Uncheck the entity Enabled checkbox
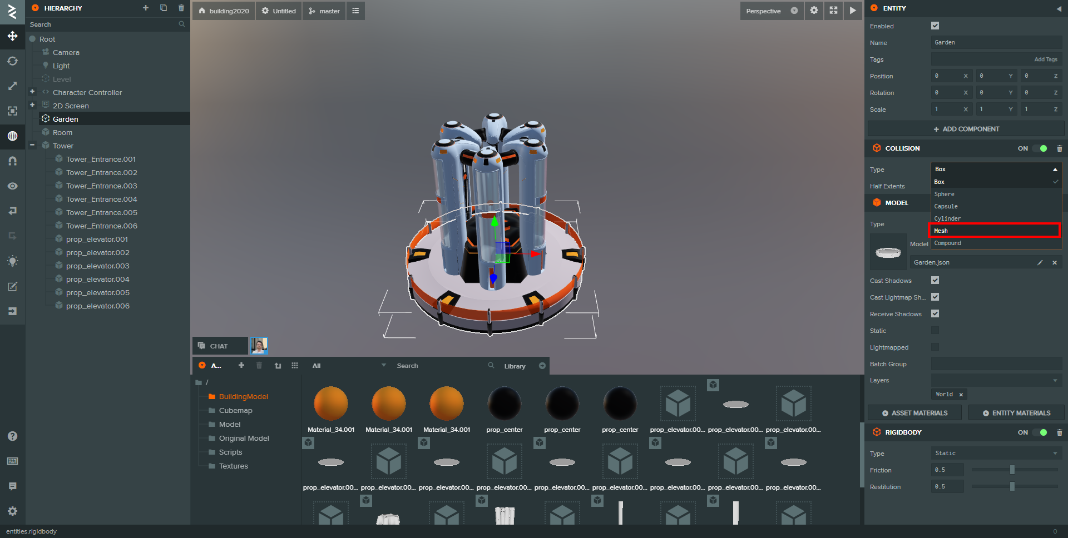1068x538 pixels. tap(935, 26)
